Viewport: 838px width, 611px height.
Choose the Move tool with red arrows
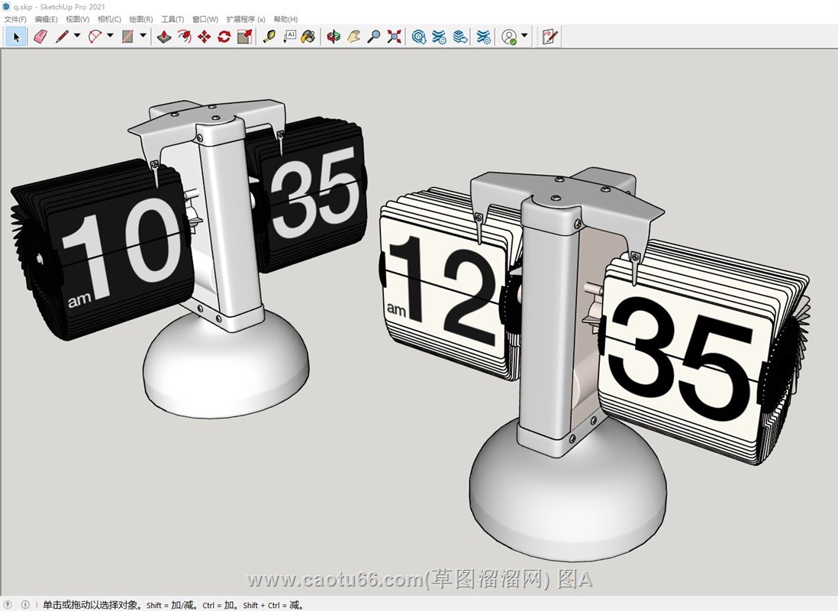tap(204, 36)
